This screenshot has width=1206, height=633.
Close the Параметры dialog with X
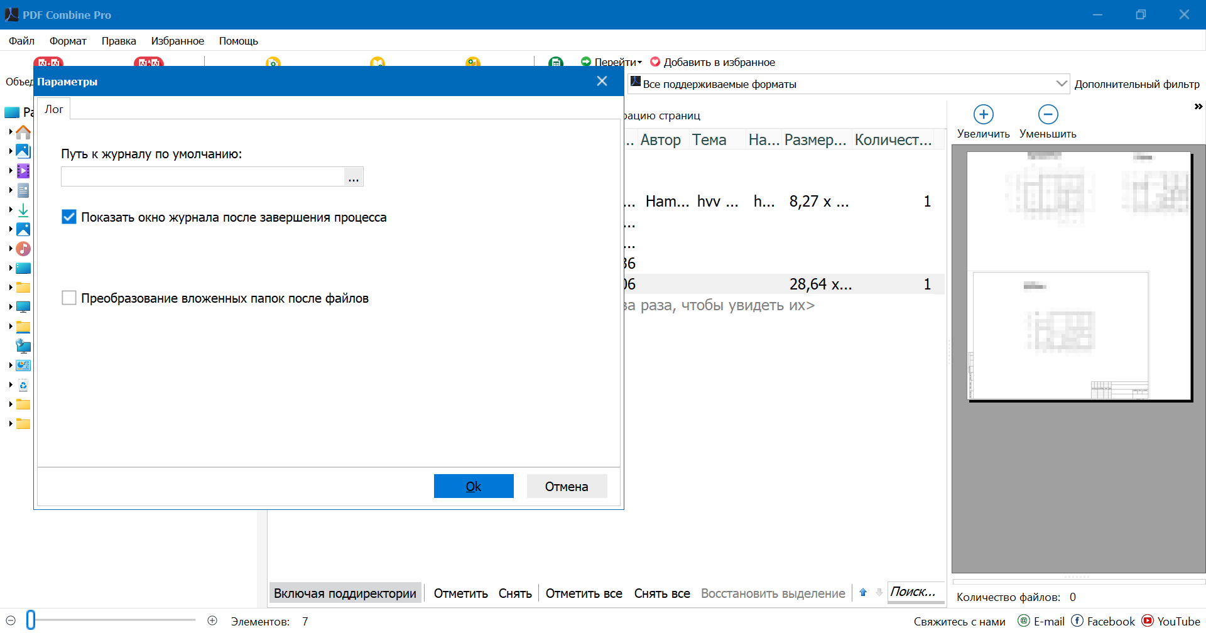[602, 81]
